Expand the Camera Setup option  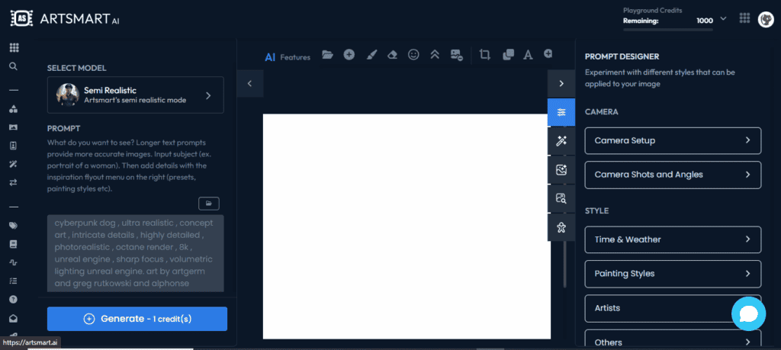(x=673, y=141)
